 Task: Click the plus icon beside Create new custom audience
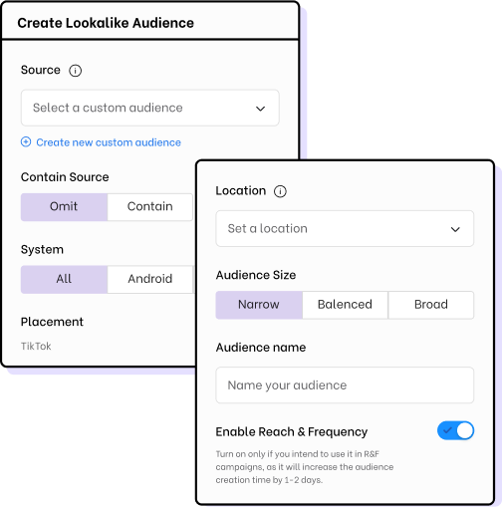[x=26, y=142]
